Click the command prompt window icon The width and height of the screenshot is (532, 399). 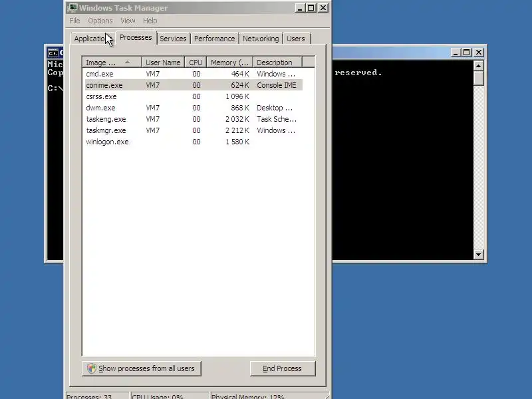point(53,53)
